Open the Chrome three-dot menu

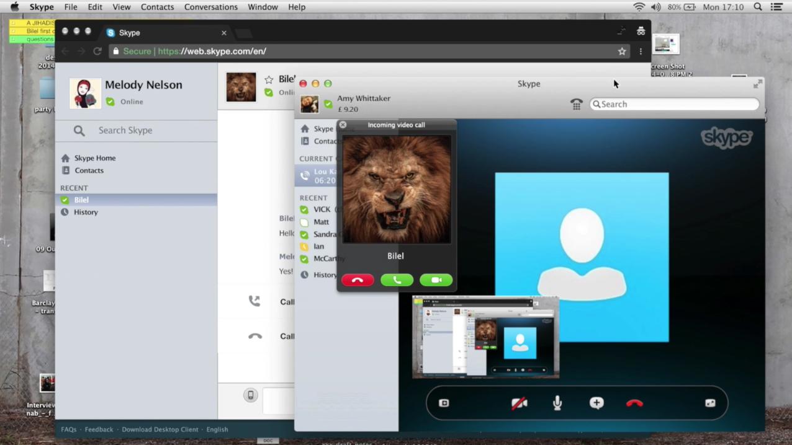point(641,51)
